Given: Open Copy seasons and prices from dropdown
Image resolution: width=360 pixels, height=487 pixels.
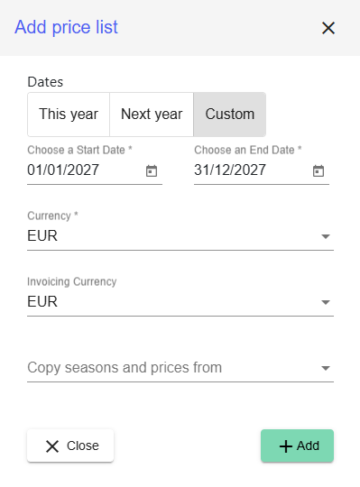Looking at the screenshot, I should click(x=180, y=368).
